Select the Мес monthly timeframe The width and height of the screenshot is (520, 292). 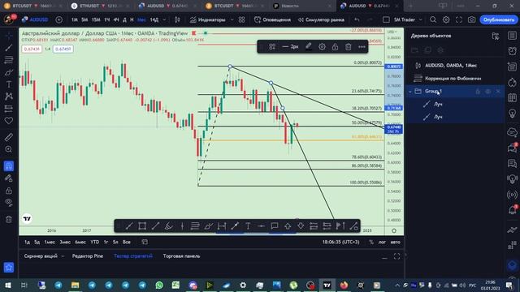click(x=141, y=19)
